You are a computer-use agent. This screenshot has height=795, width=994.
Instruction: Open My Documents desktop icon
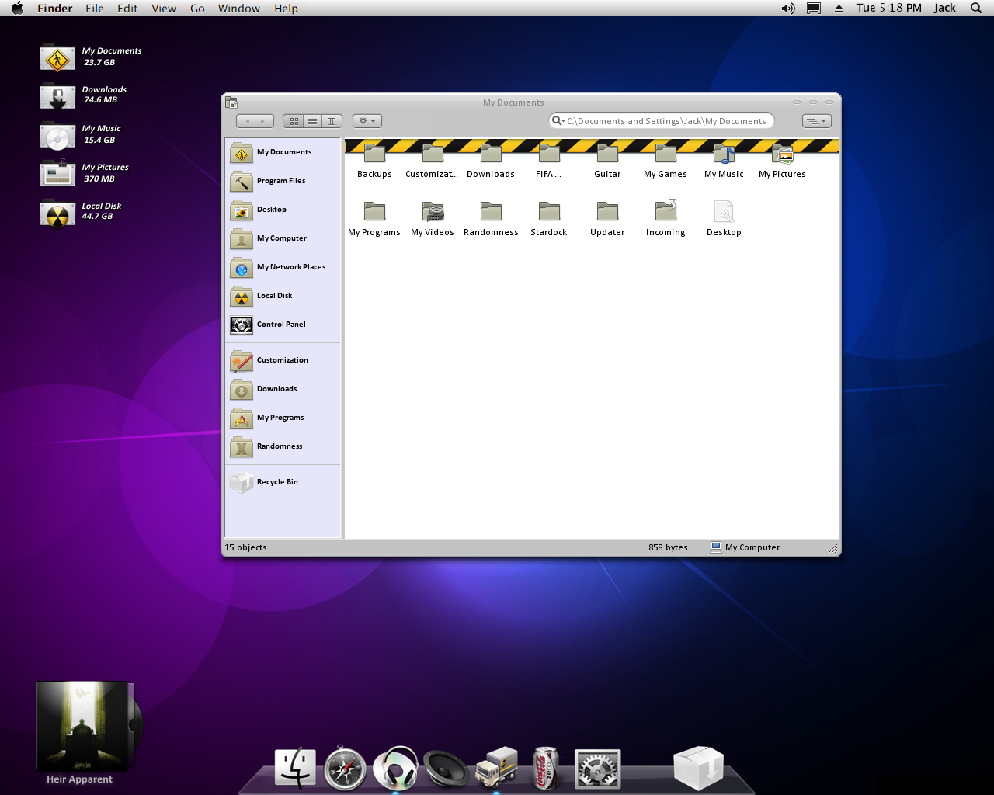(x=57, y=58)
